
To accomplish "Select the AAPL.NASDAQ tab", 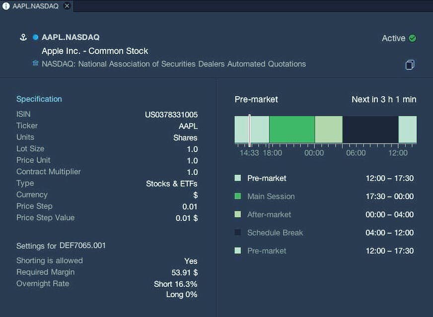I will [x=36, y=6].
